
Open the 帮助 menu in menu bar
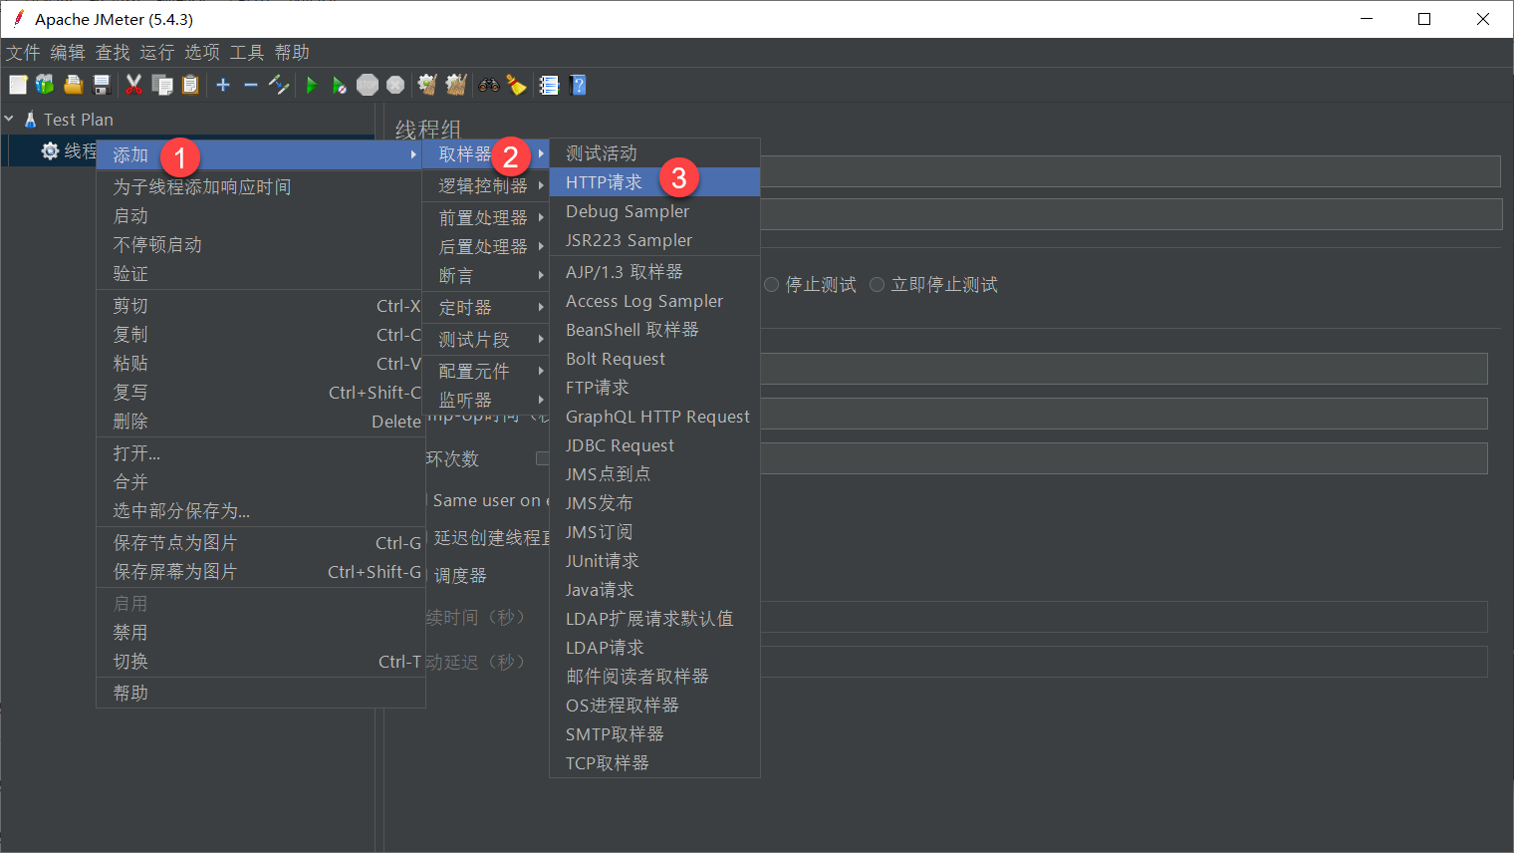(292, 52)
